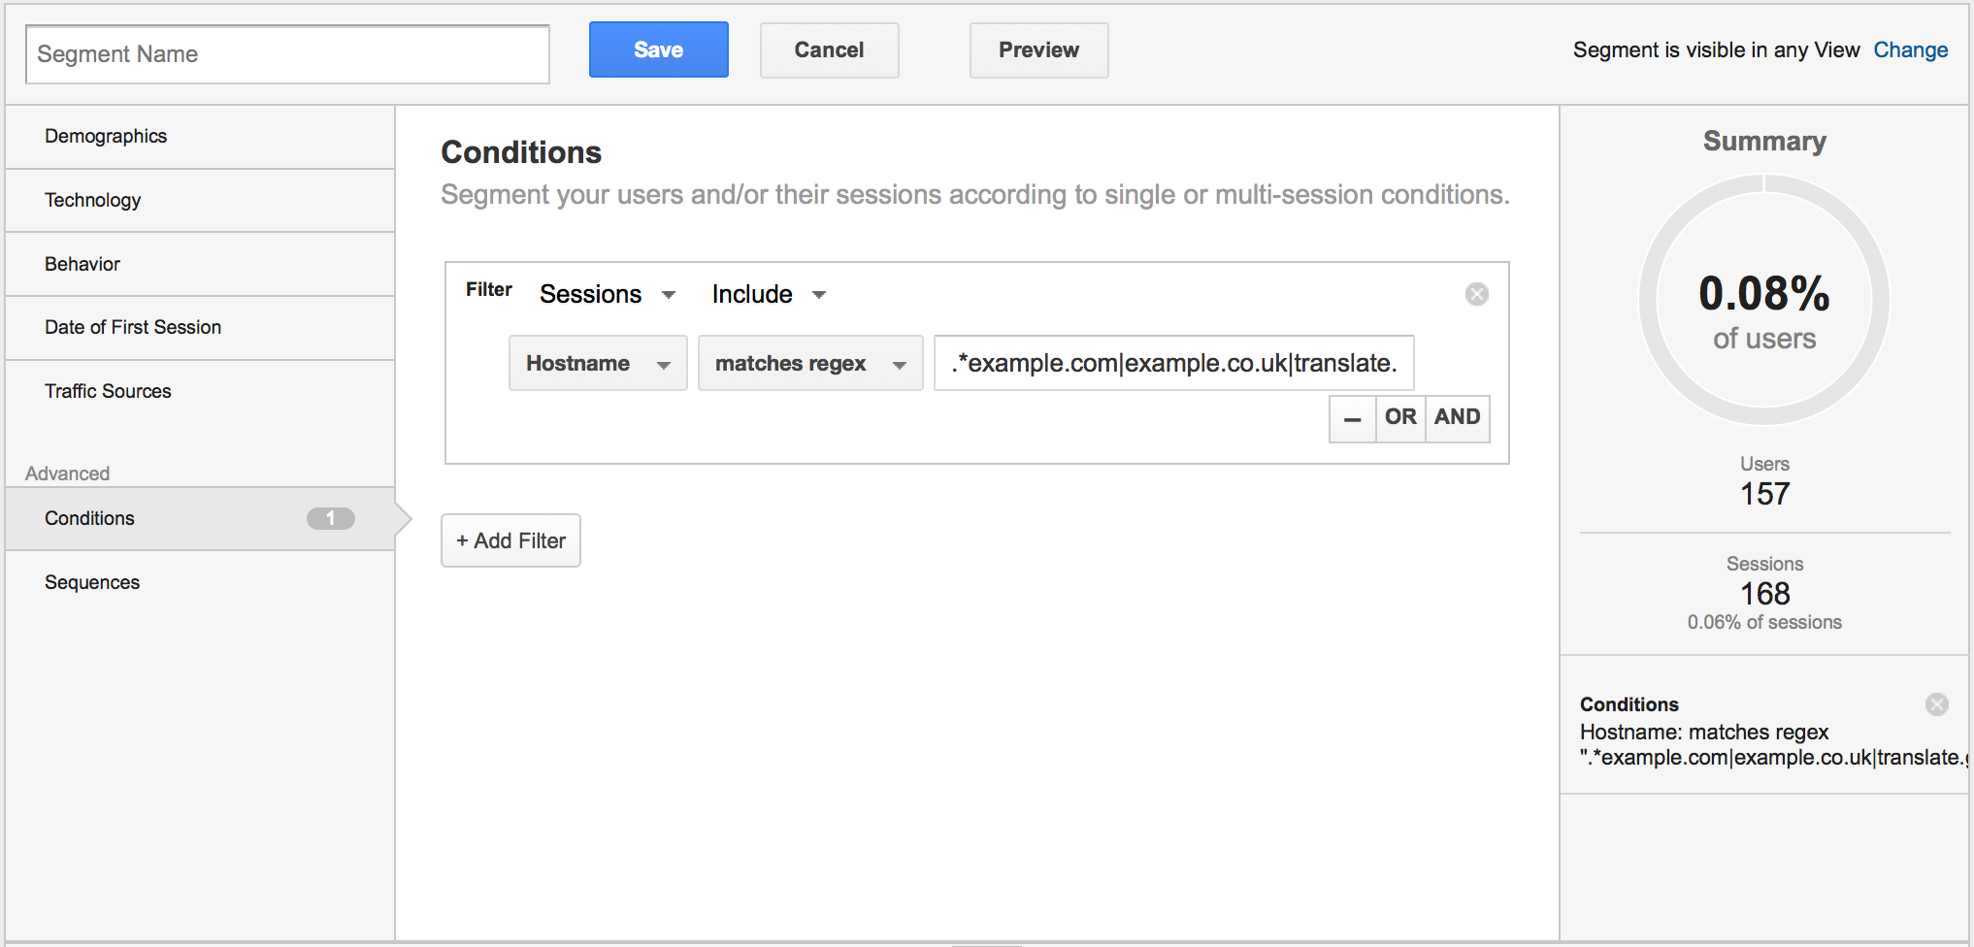Open the Demographics section
This screenshot has width=1974, height=947.
pyautogui.click(x=200, y=137)
